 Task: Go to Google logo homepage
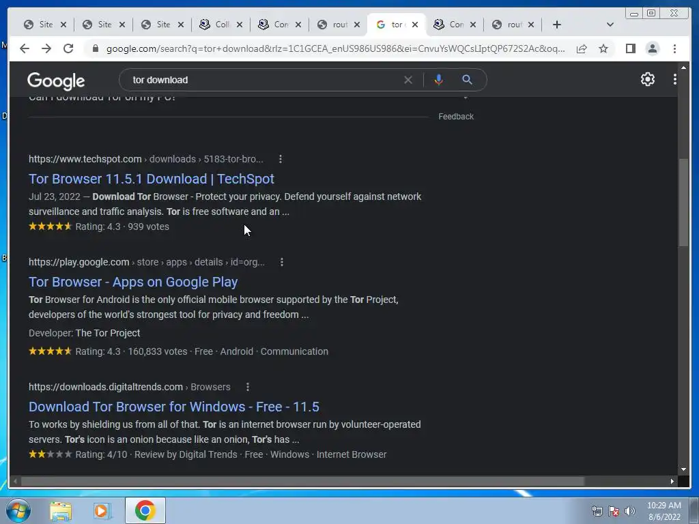[x=56, y=81]
